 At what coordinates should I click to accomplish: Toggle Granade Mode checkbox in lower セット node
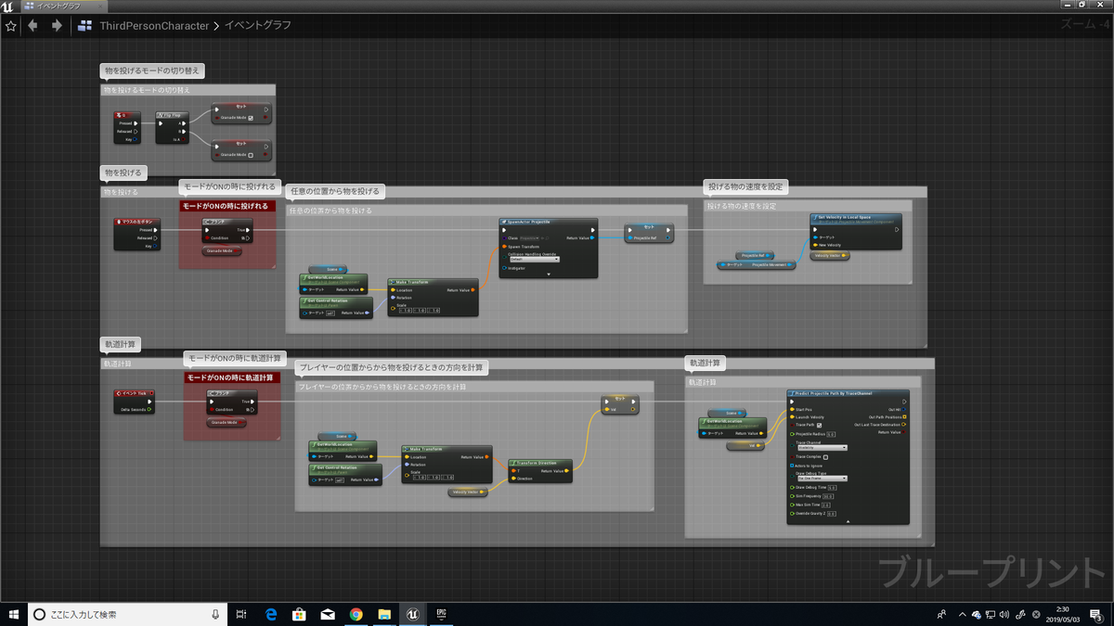click(x=250, y=154)
